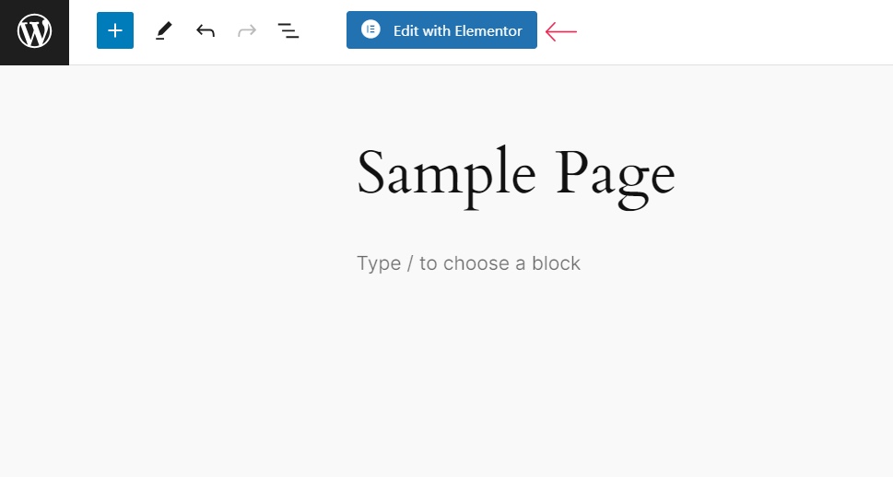
Task: Click the 'Elementor' text in the blue button
Action: pyautogui.click(x=488, y=30)
